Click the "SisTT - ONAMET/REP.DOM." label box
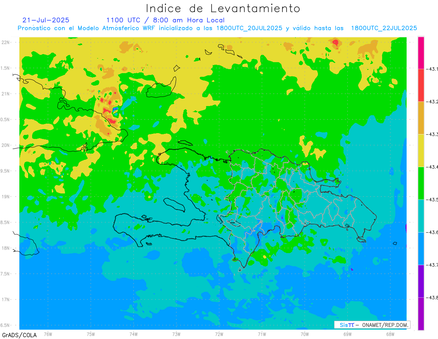This screenshot has width=438, height=339. click(x=372, y=325)
